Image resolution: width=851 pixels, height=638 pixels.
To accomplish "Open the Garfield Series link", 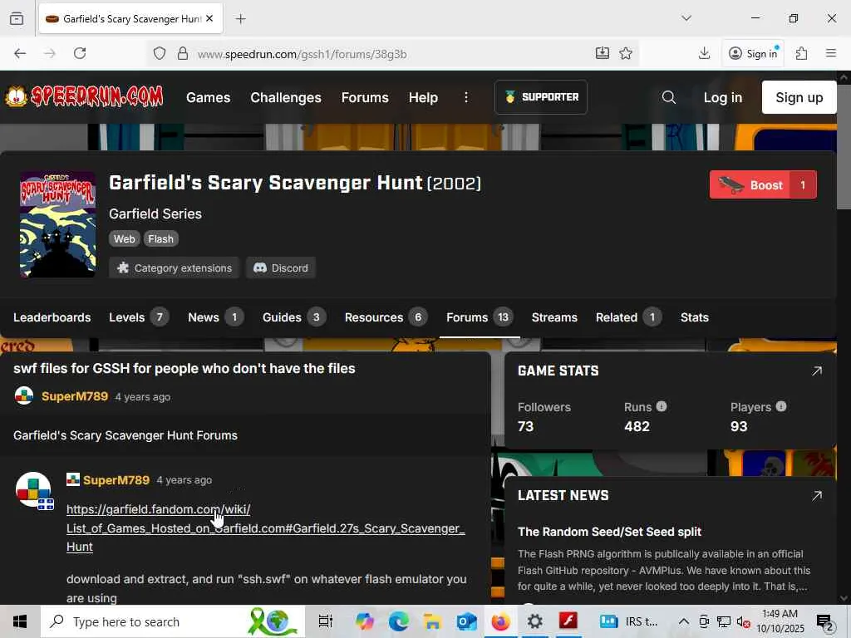I will pyautogui.click(x=155, y=213).
